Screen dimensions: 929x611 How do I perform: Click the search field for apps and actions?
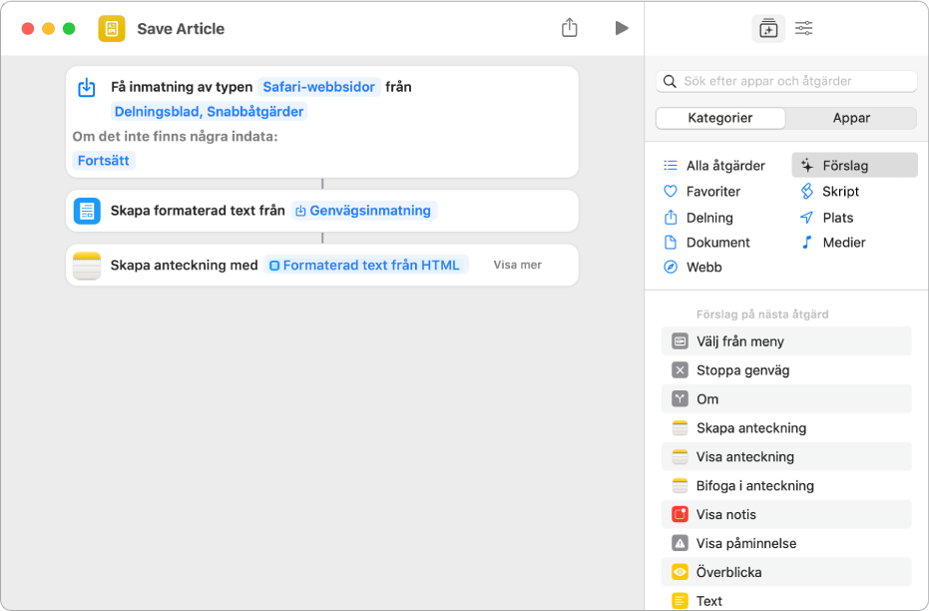pos(786,81)
